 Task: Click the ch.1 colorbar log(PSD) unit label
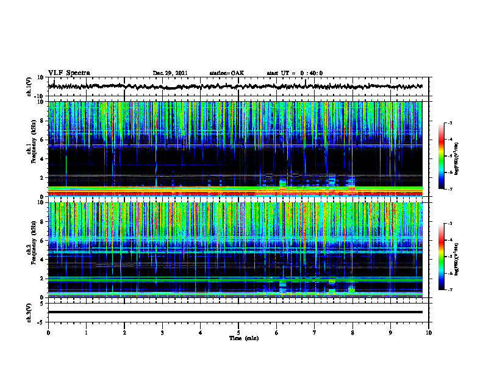click(457, 158)
